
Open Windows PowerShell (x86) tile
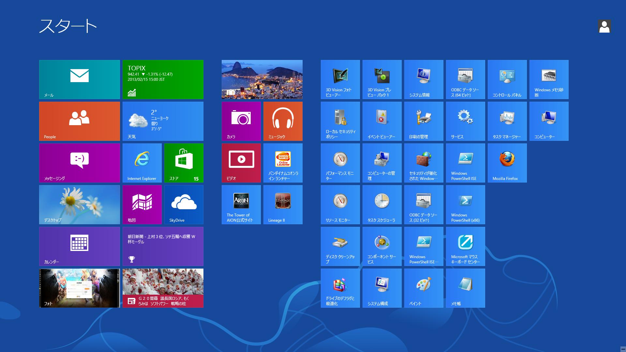[x=465, y=204]
